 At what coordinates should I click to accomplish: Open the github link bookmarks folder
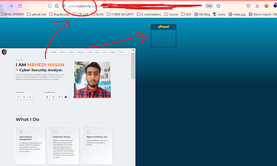[37, 15]
